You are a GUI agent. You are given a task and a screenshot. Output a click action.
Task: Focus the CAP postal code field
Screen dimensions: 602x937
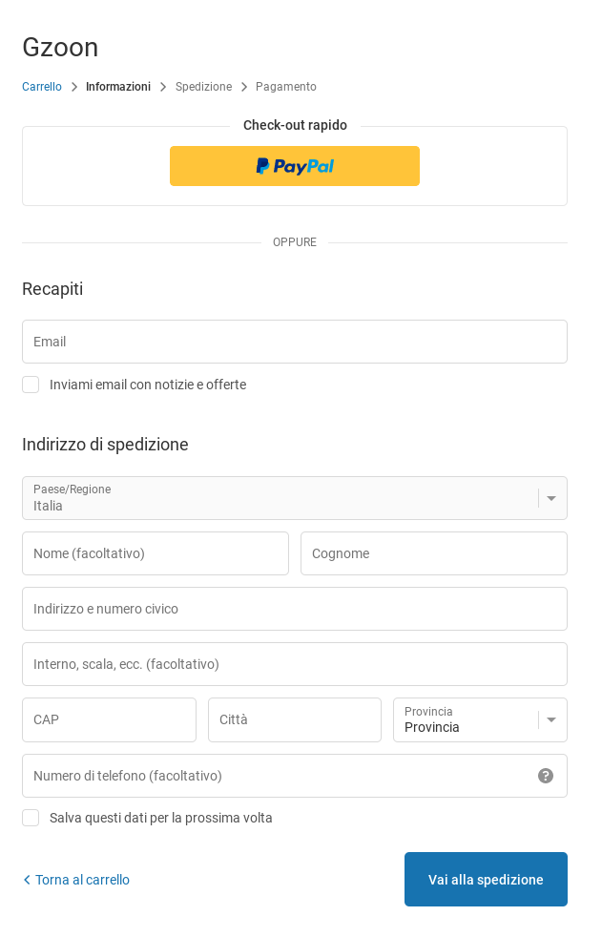point(110,719)
